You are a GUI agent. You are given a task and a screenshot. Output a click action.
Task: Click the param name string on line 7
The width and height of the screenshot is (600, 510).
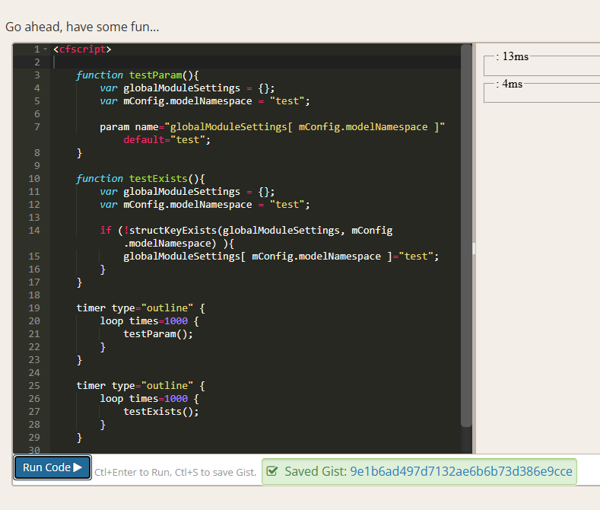(x=305, y=126)
